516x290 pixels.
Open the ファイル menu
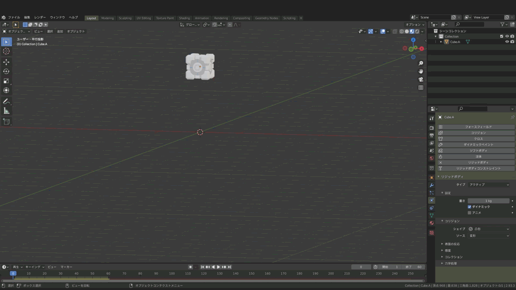(14, 17)
